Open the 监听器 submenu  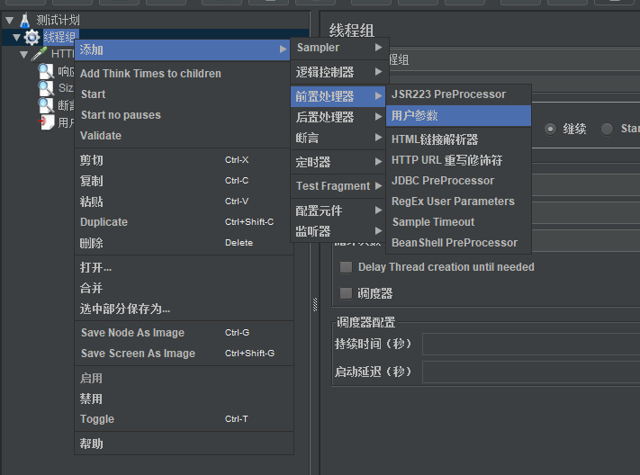point(338,231)
